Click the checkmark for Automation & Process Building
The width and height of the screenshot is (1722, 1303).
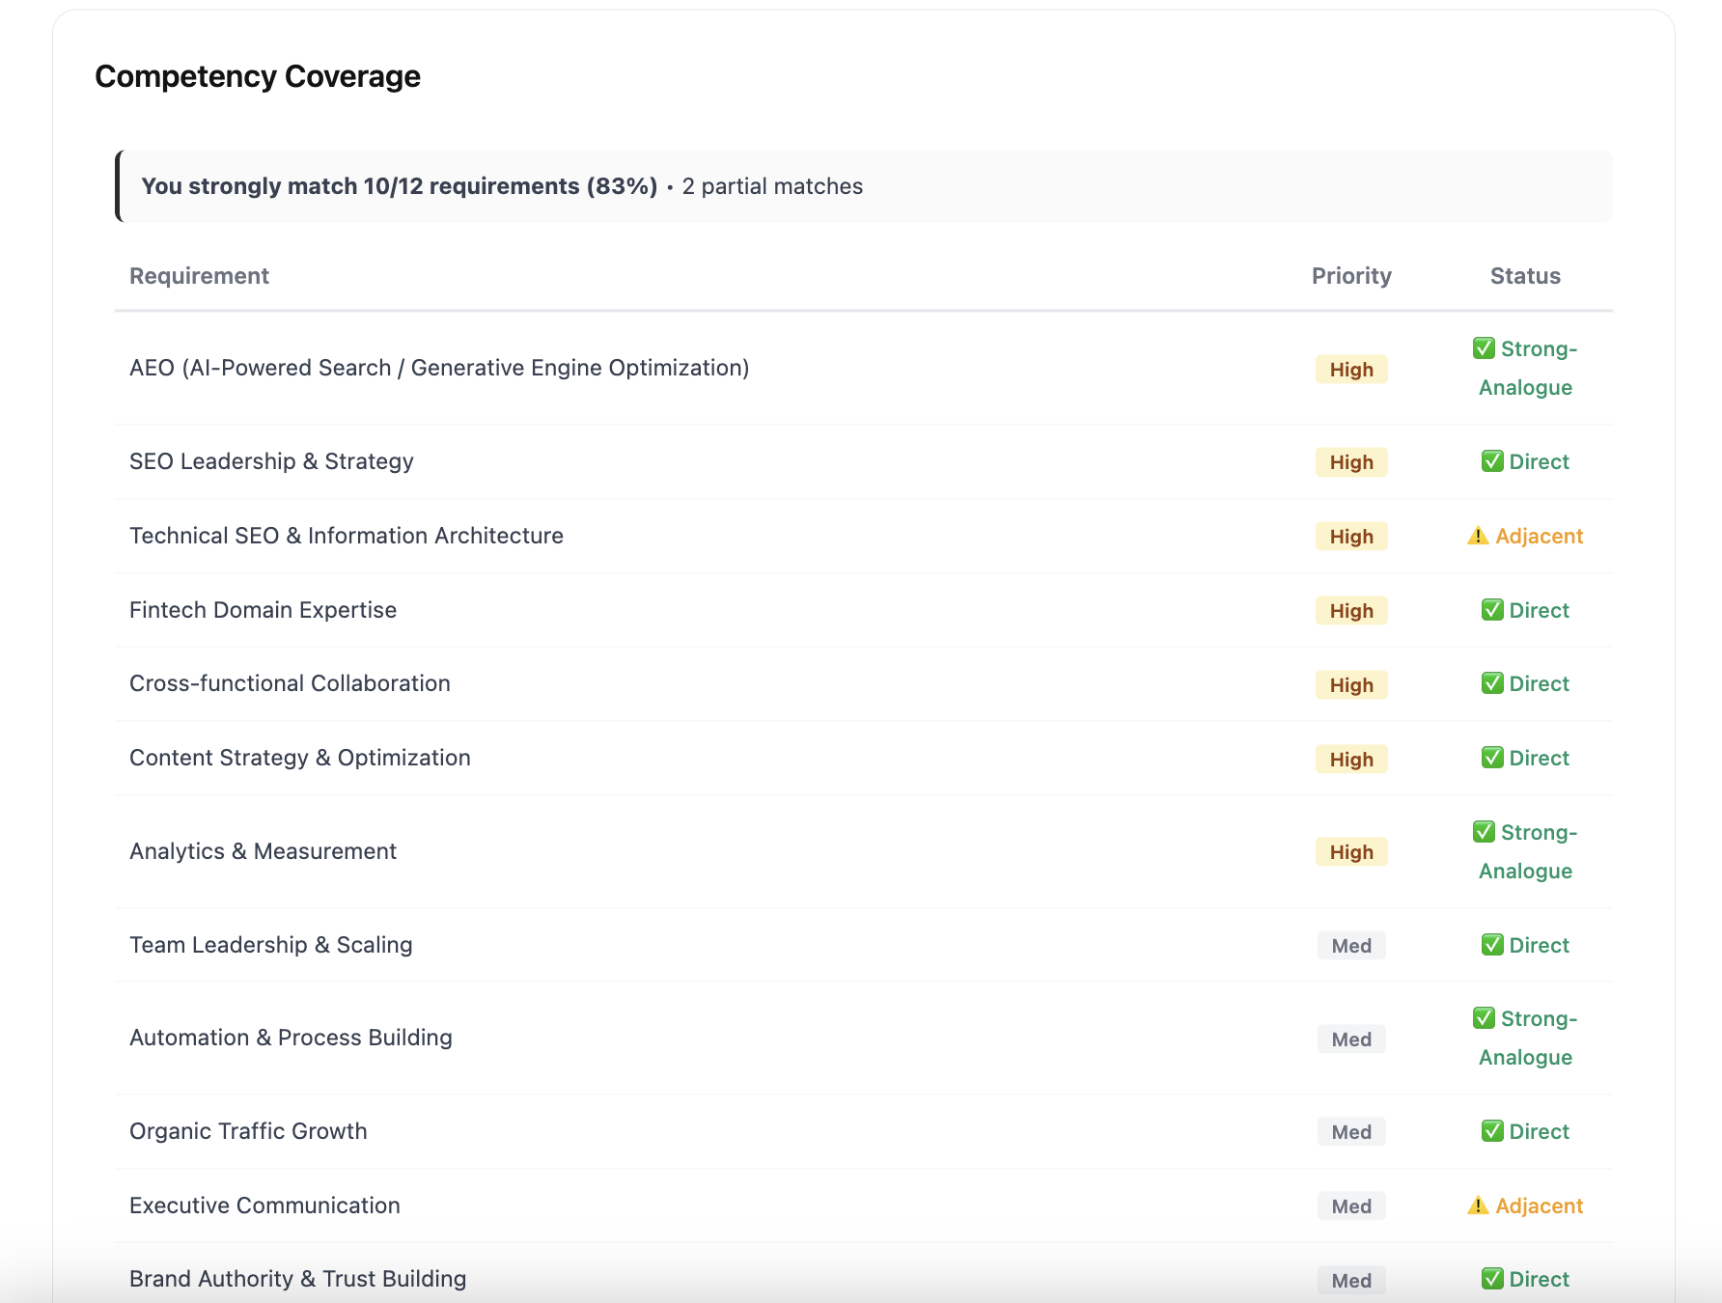pyautogui.click(x=1485, y=1018)
